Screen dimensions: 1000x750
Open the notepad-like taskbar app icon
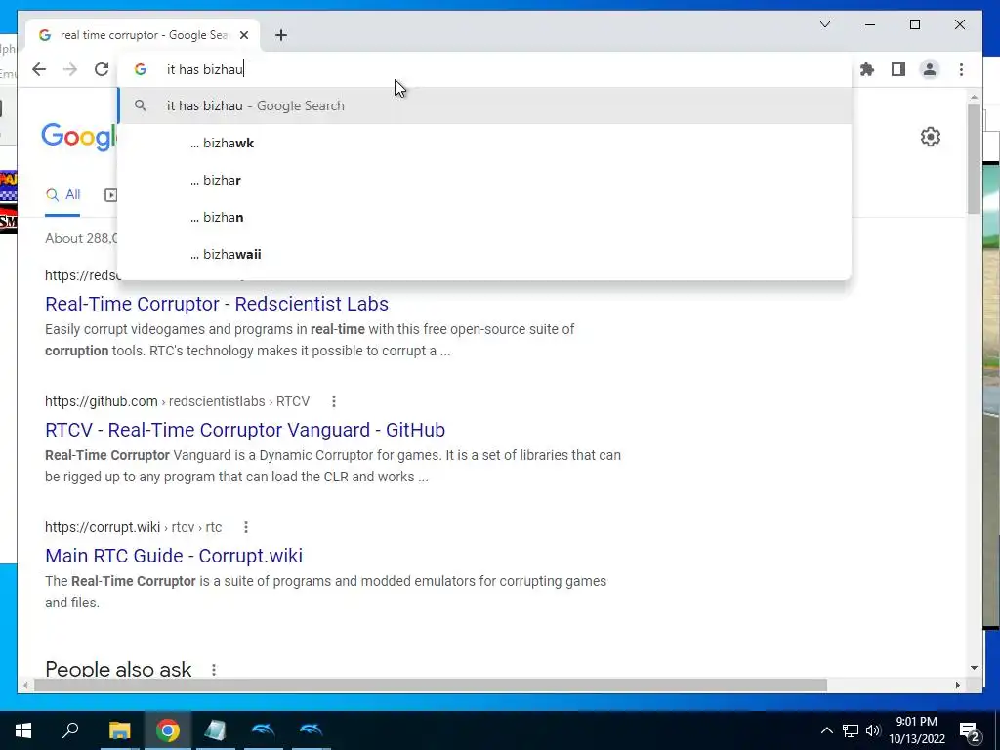215,730
